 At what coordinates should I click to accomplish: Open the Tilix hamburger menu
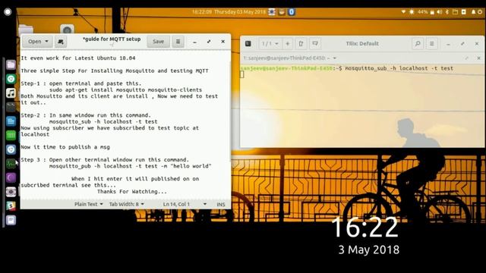pyautogui.click(x=432, y=44)
